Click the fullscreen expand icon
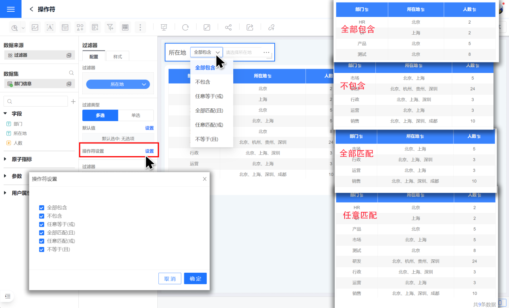 click(x=207, y=28)
